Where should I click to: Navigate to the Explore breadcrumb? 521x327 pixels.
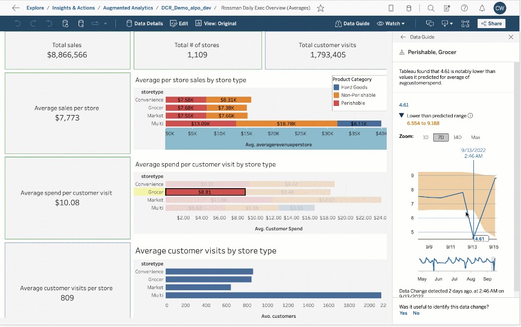click(35, 8)
